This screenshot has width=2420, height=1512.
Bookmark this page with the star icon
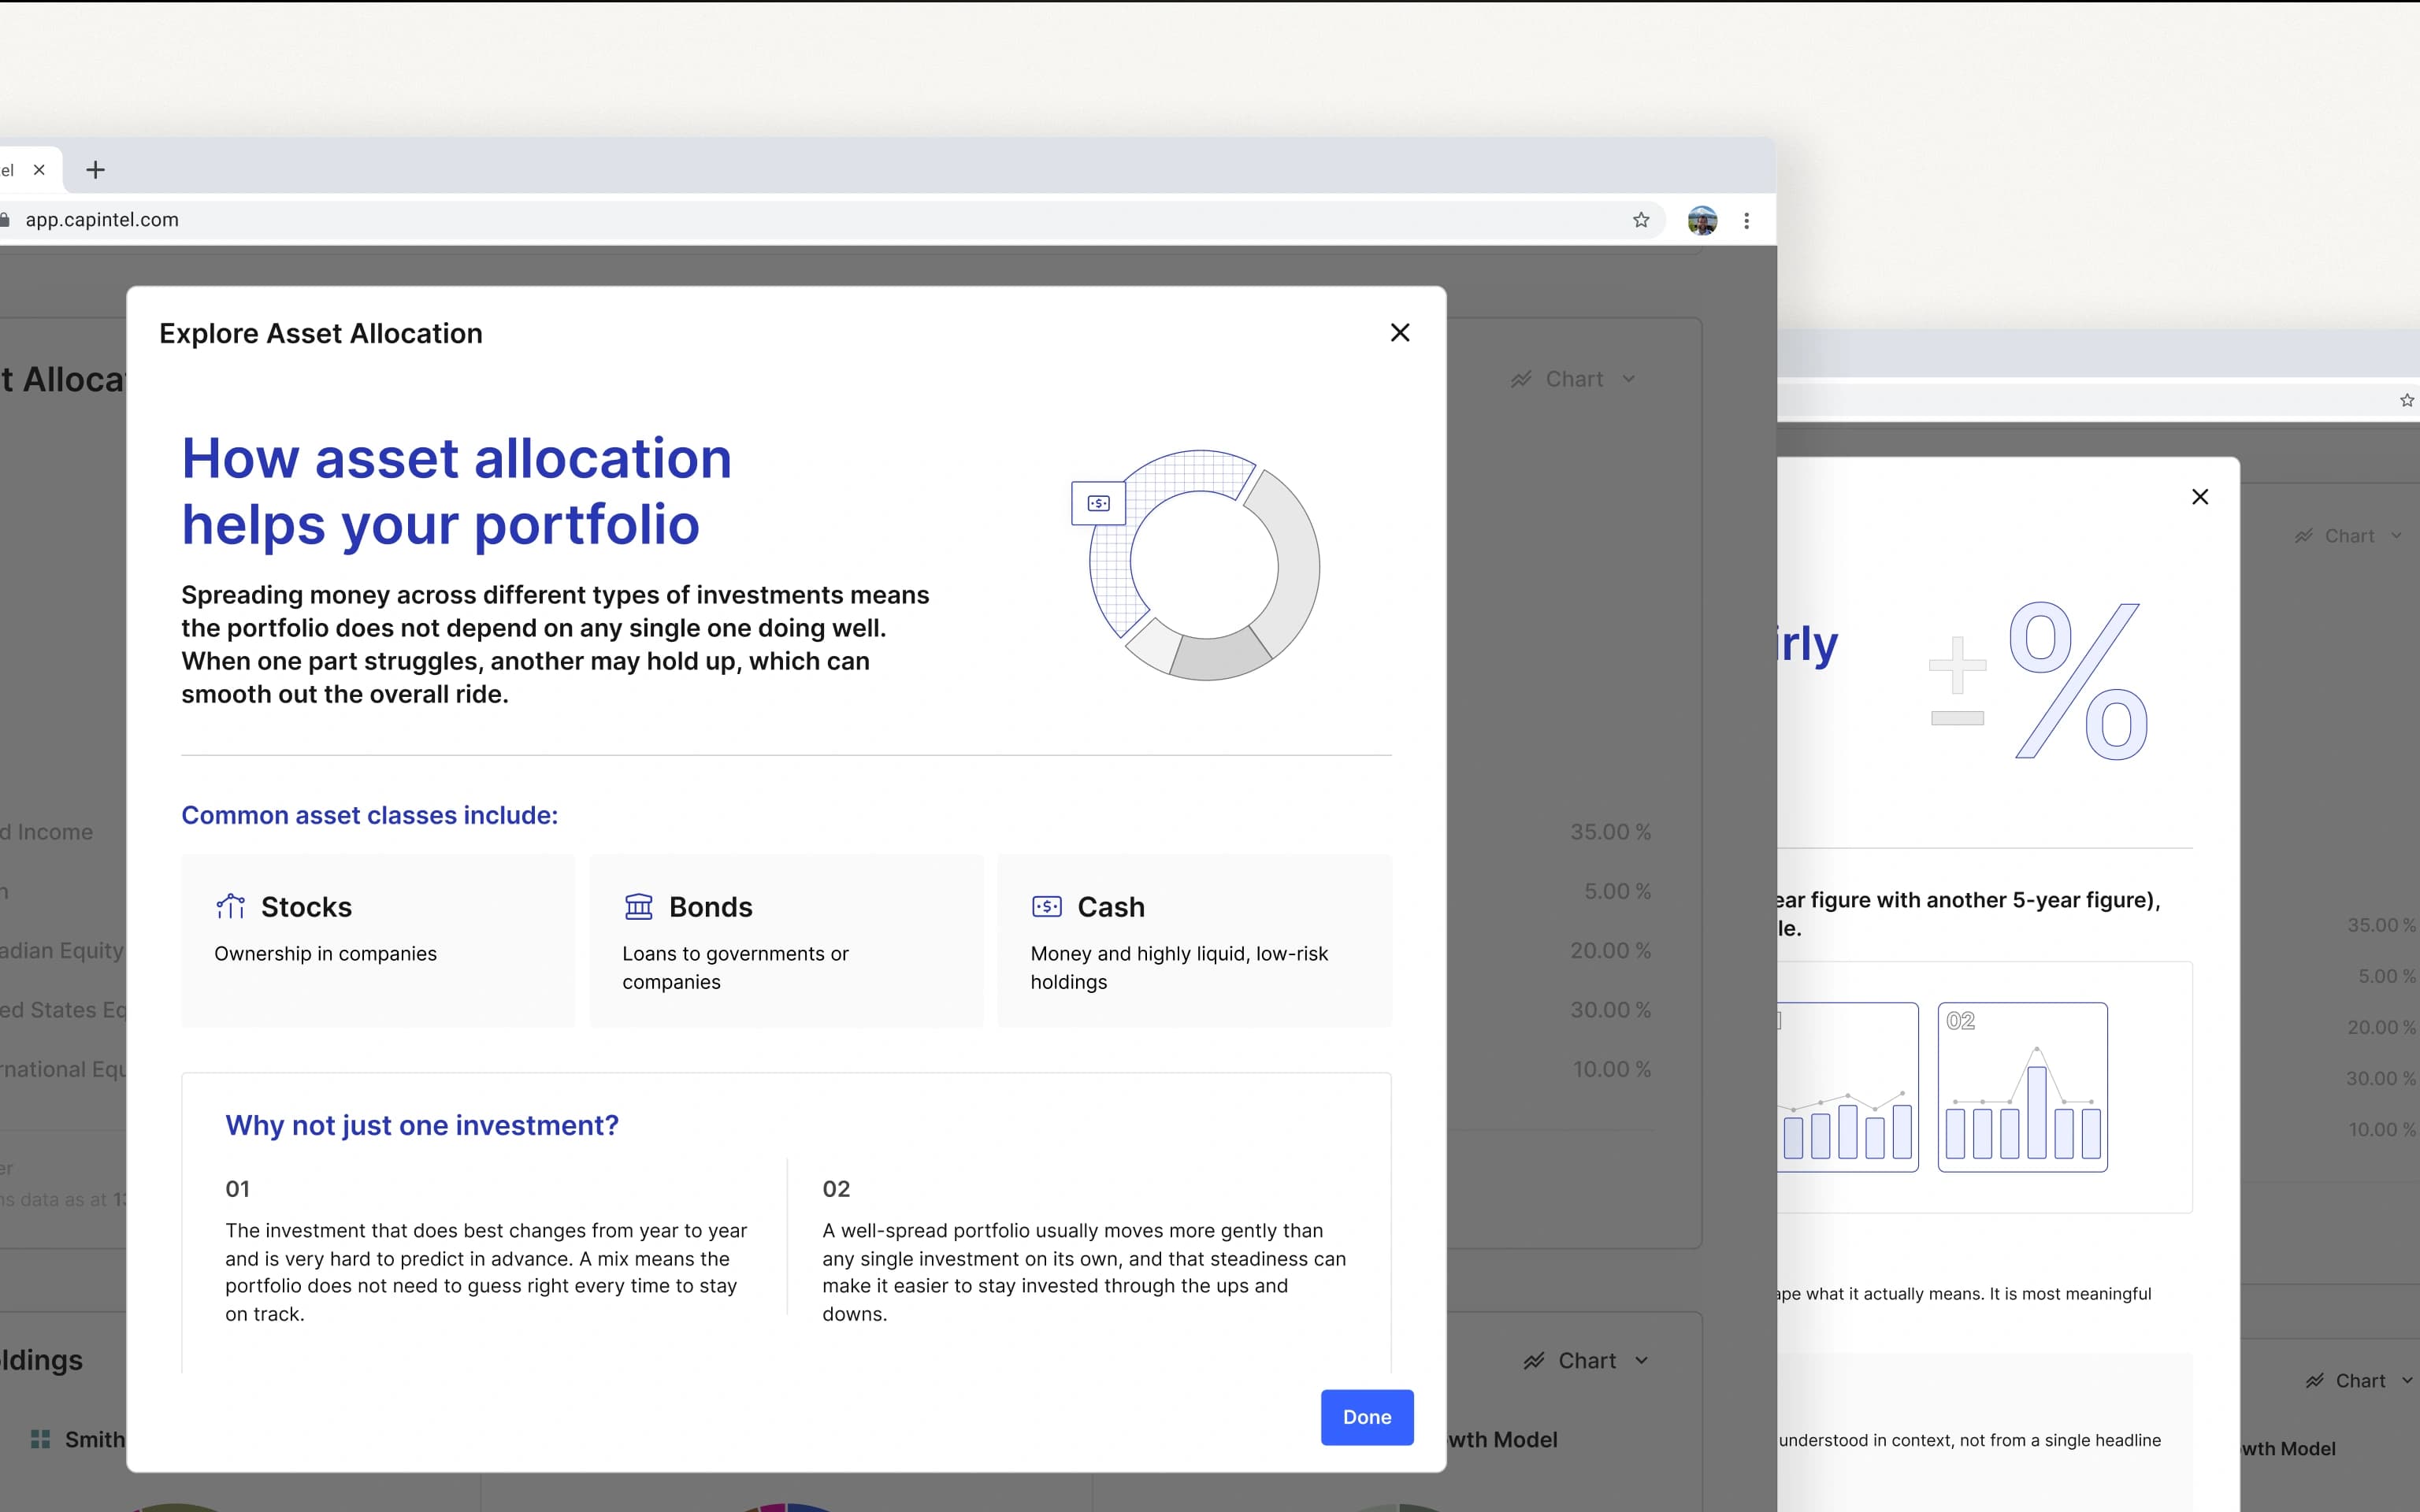[x=1641, y=220]
